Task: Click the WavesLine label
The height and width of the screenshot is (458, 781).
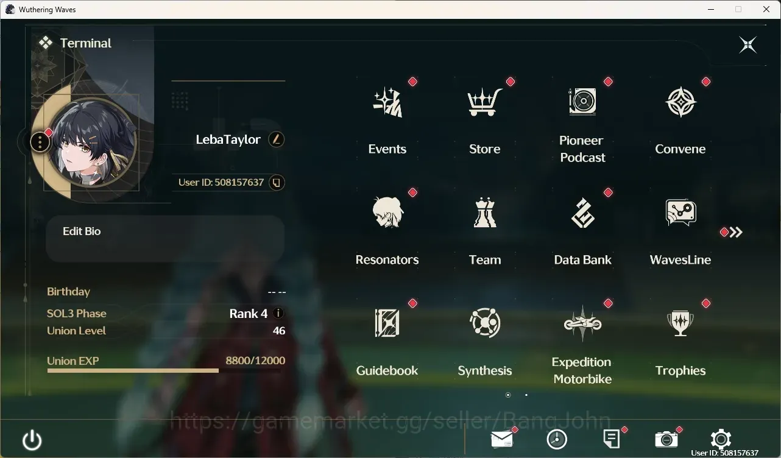Action: 680,259
